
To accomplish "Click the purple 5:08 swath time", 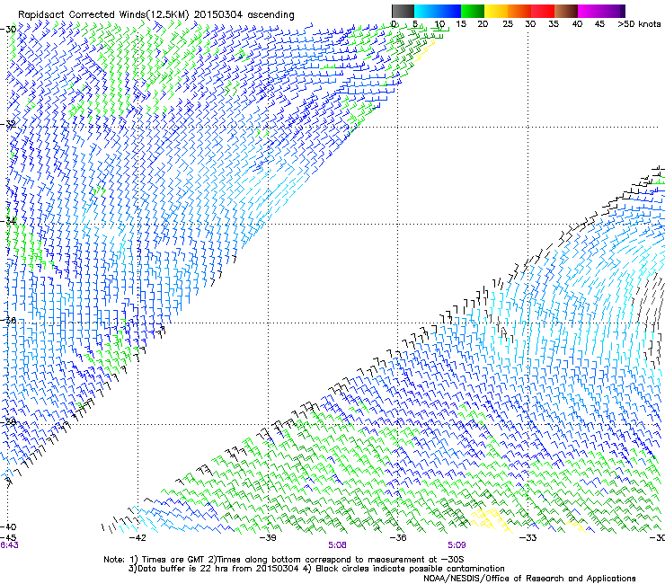I will point(337,545).
